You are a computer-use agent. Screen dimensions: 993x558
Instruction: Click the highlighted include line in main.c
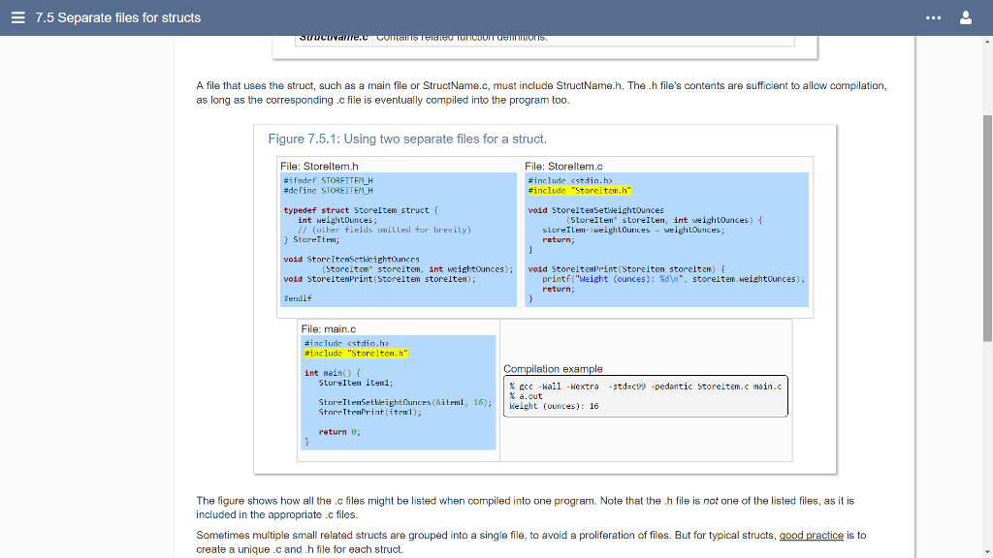click(355, 353)
